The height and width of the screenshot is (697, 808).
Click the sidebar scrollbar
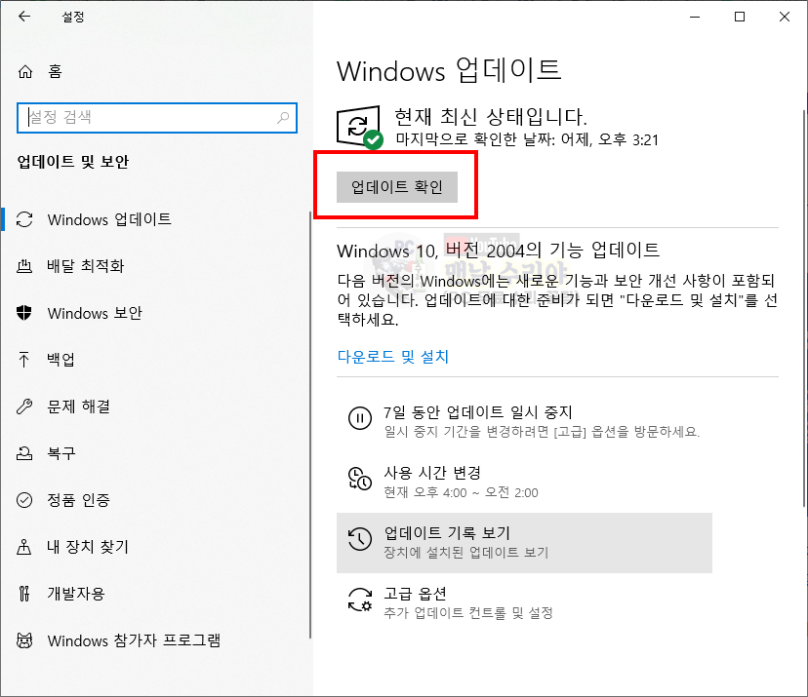click(x=310, y=425)
